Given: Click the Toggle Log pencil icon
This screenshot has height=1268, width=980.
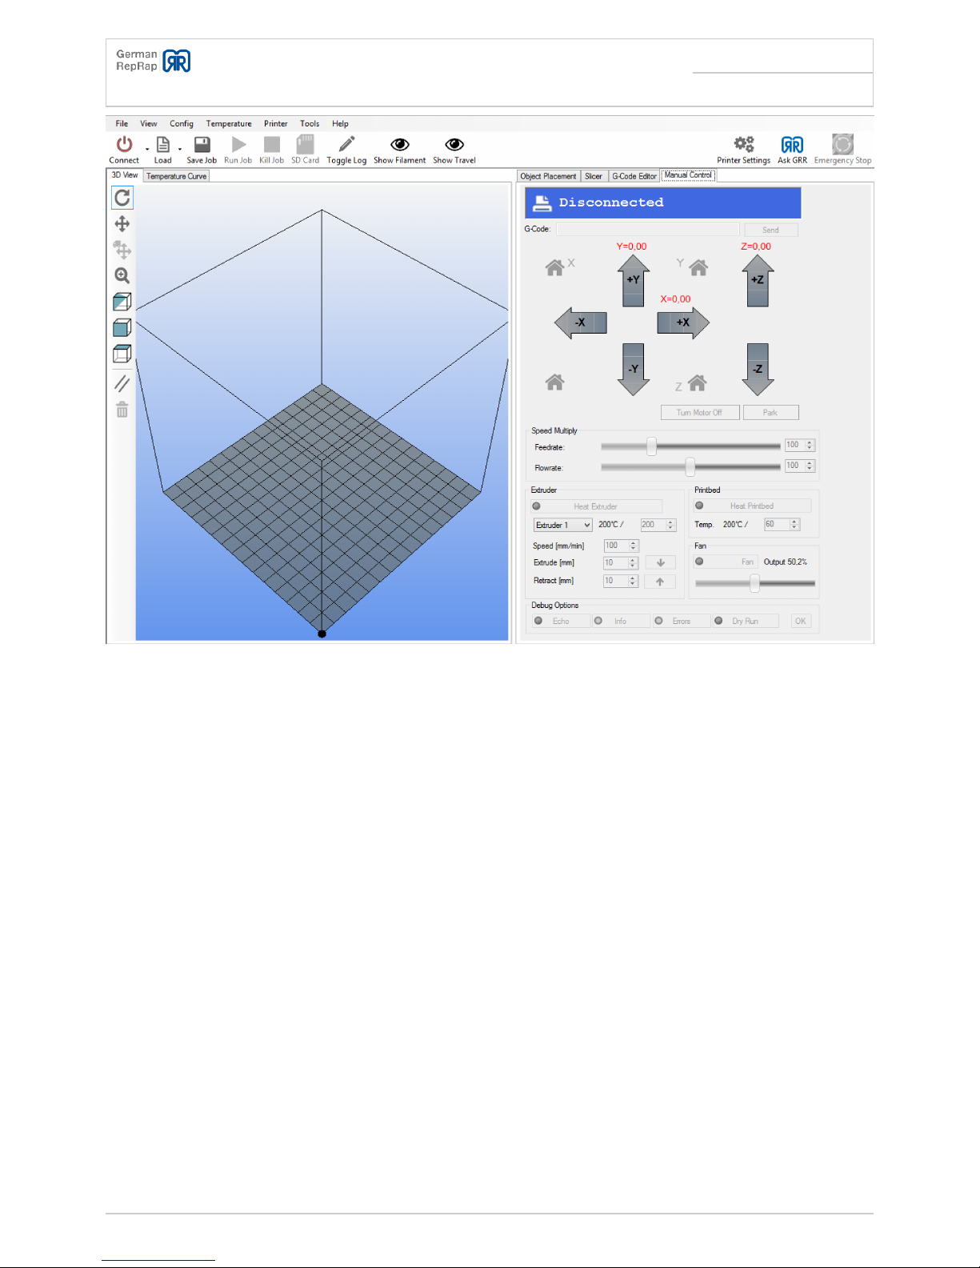Looking at the screenshot, I should 346,145.
